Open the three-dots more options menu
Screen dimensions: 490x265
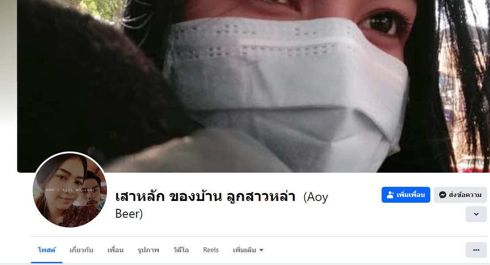[x=476, y=250]
